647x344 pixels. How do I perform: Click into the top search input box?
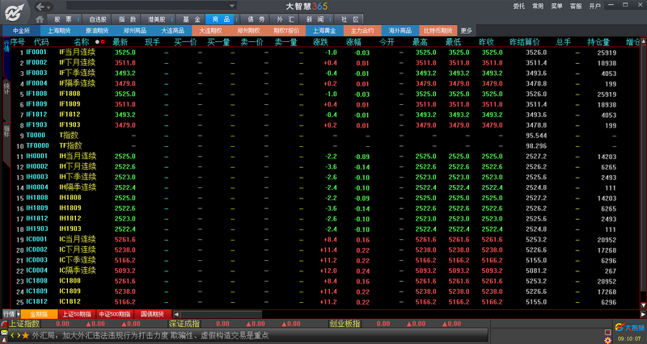147,6
